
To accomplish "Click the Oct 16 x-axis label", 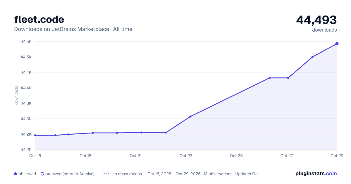I will (35, 156).
